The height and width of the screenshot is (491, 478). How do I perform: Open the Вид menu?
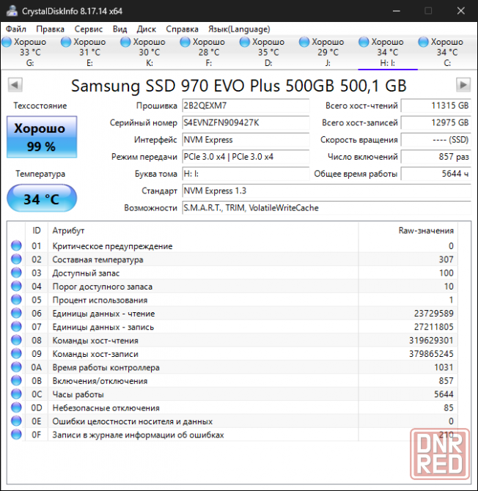click(x=119, y=29)
